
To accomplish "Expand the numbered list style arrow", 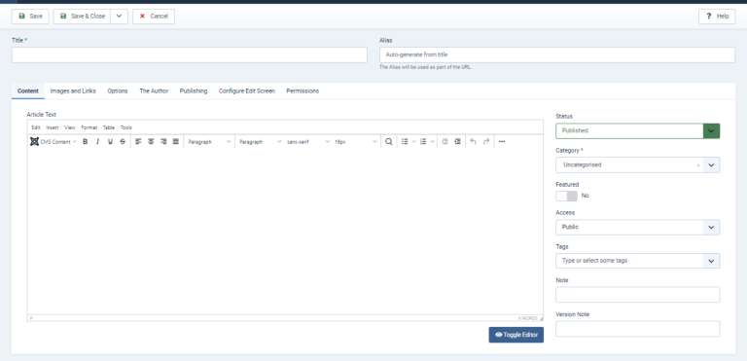I will click(x=432, y=142).
